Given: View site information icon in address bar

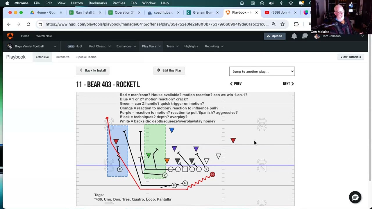Looking at the screenshot, I should coord(40,24).
